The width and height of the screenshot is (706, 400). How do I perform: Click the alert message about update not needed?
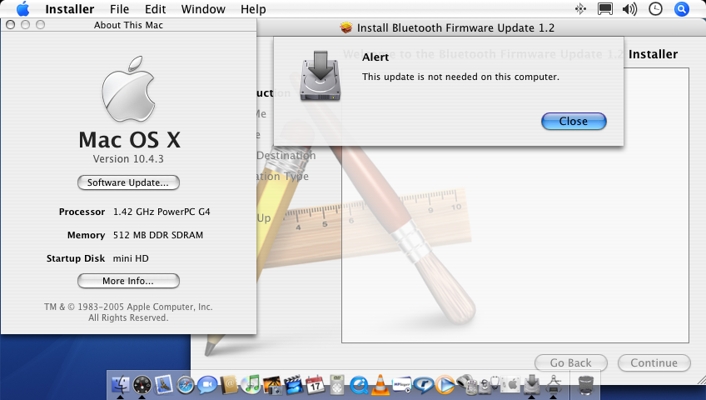click(x=460, y=77)
